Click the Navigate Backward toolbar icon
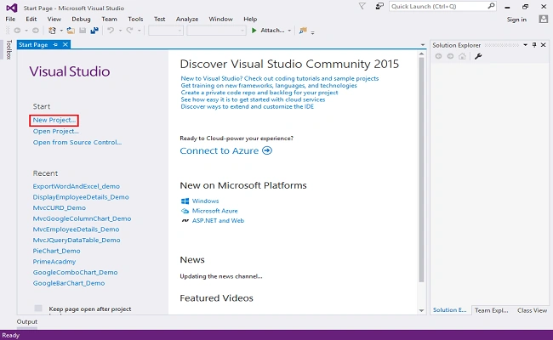Image resolution: width=553 pixels, height=340 pixels. [x=17, y=31]
